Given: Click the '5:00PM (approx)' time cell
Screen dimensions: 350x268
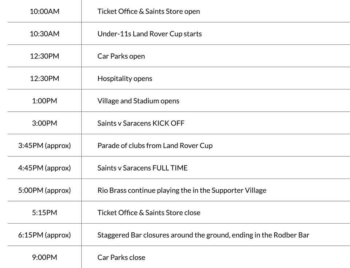Looking at the screenshot, I should [44, 190].
